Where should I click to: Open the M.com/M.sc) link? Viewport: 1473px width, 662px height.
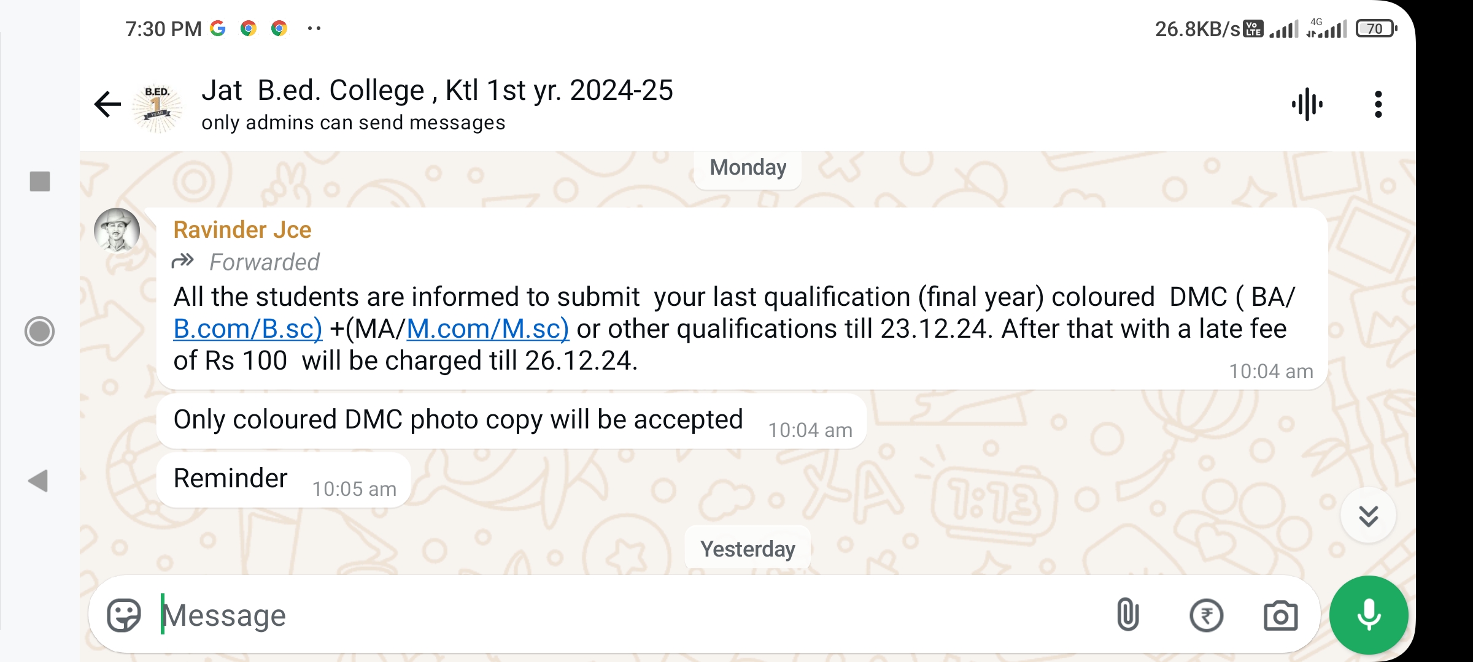point(487,329)
